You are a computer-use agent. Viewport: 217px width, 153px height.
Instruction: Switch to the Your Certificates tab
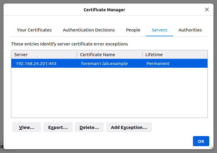tap(34, 30)
